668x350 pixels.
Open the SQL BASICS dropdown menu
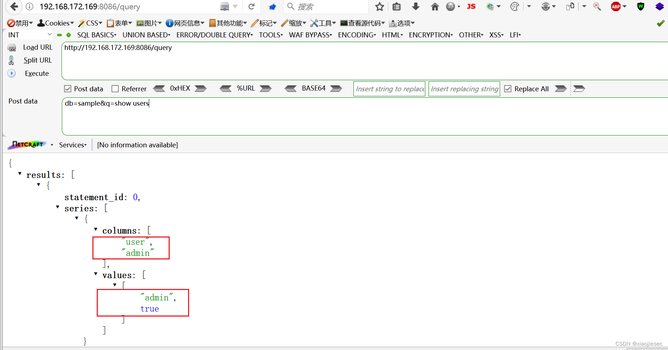tap(96, 35)
